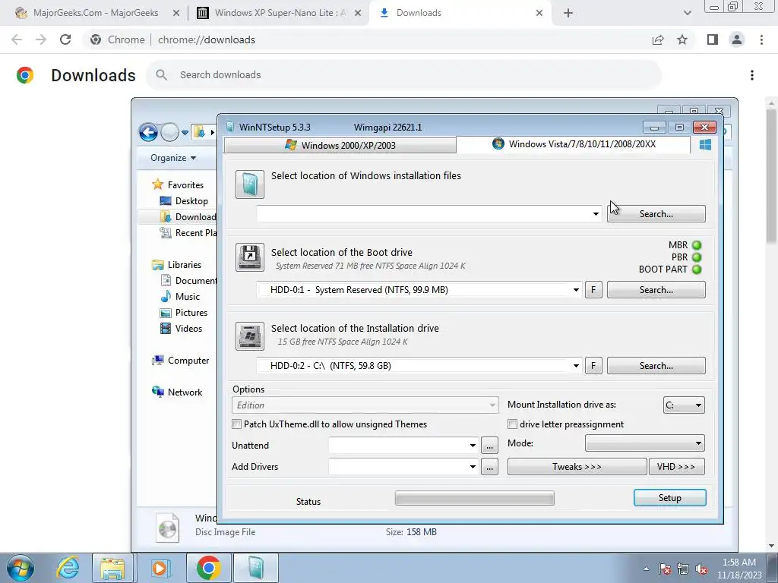Viewport: 778px width, 583px height.
Task: Click the Boot drive floppy icon
Action: [249, 257]
